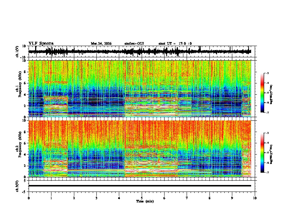Click the "ch.3(V)" axis label
This screenshot has height=222, width=287.
17,186
